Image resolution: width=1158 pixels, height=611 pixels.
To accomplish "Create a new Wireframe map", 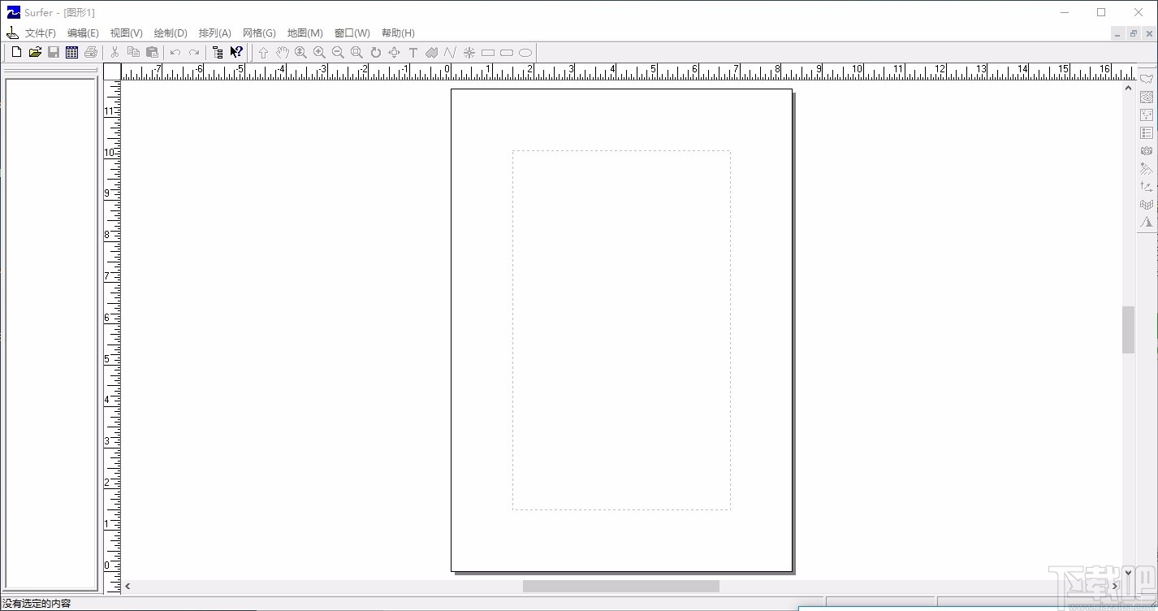I will (1147, 204).
